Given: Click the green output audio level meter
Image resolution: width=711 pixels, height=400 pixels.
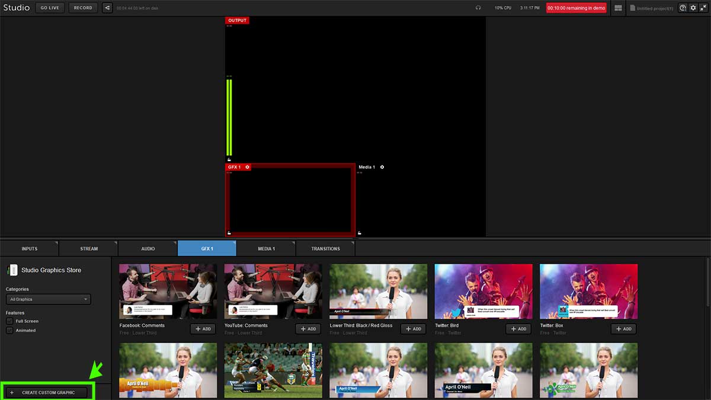Looking at the screenshot, I should point(229,117).
